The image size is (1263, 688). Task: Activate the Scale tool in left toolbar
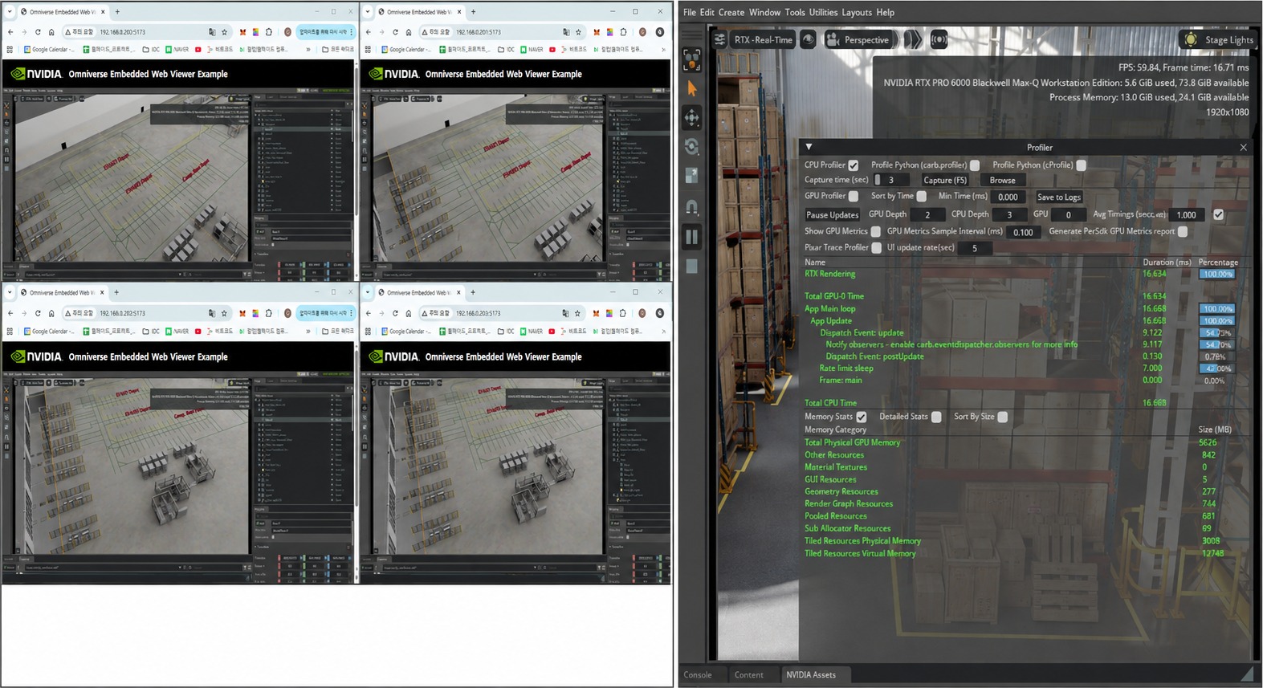691,176
